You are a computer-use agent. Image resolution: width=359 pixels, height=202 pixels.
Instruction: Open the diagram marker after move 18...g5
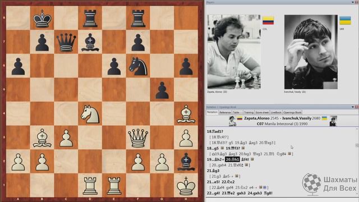click(x=222, y=148)
